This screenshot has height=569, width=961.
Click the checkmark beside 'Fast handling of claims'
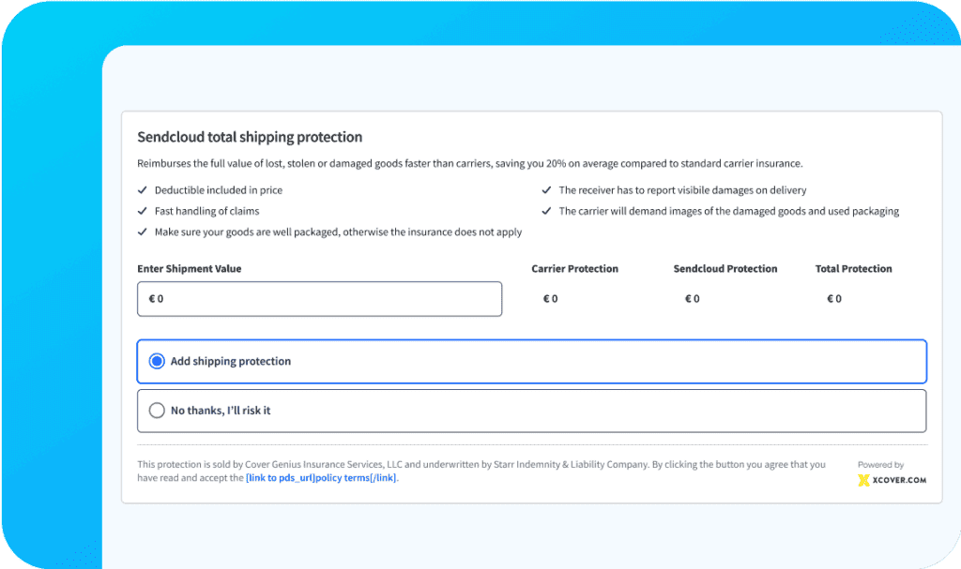142,211
